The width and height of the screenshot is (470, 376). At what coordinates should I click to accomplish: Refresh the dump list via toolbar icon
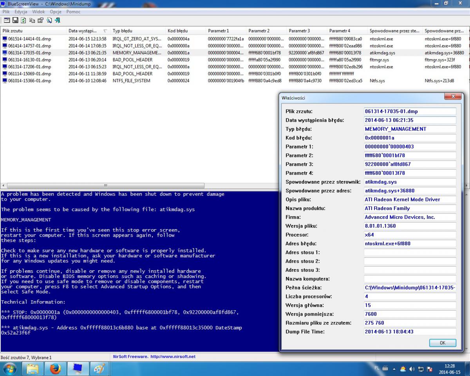point(23,20)
